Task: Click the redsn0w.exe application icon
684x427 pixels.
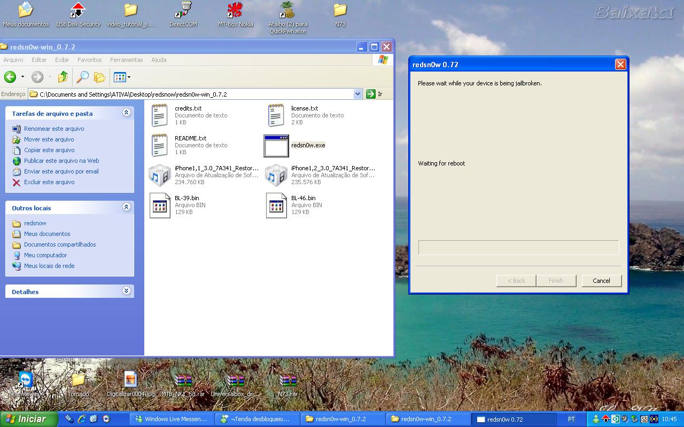Action: coord(276,146)
